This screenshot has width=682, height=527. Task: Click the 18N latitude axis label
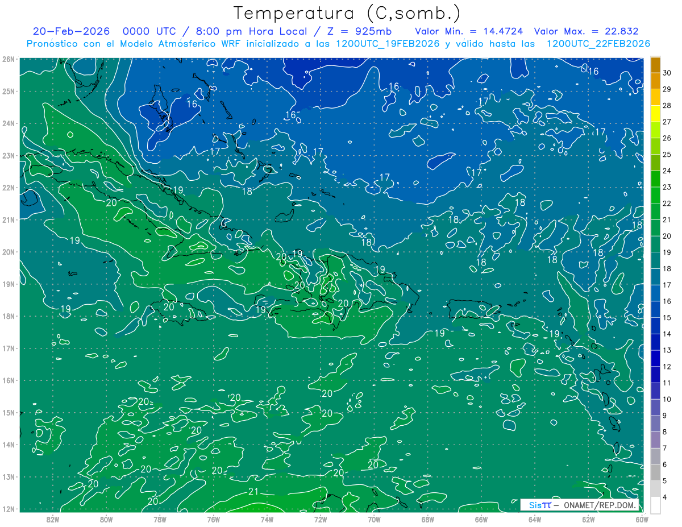pyautogui.click(x=9, y=316)
